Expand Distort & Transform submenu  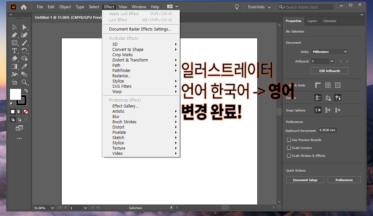pyautogui.click(x=141, y=60)
